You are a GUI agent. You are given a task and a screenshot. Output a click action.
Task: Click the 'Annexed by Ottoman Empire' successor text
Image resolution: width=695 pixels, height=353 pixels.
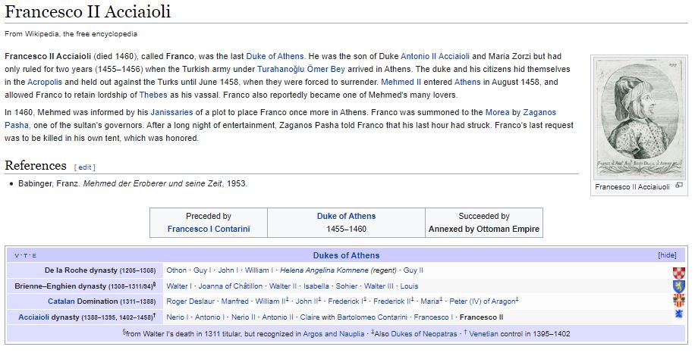[483, 229]
